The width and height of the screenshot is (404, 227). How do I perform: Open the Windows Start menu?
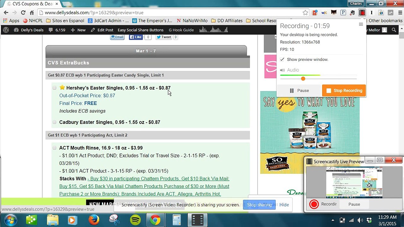point(10,220)
